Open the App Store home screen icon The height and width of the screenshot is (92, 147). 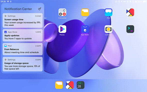coord(85,29)
